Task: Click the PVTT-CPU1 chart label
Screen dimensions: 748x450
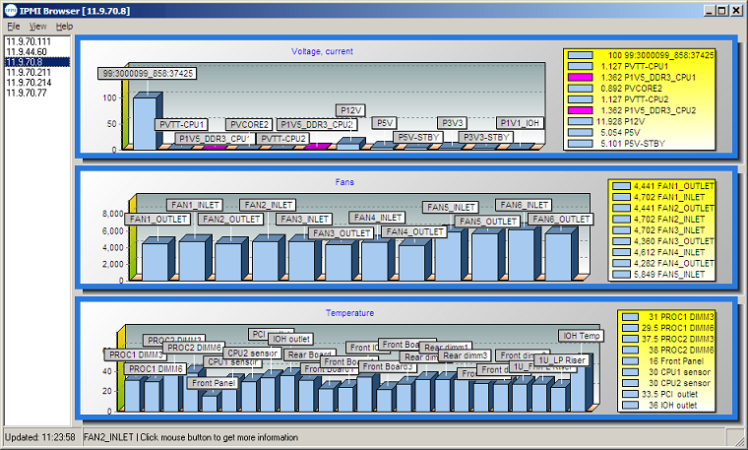Action: tap(181, 124)
